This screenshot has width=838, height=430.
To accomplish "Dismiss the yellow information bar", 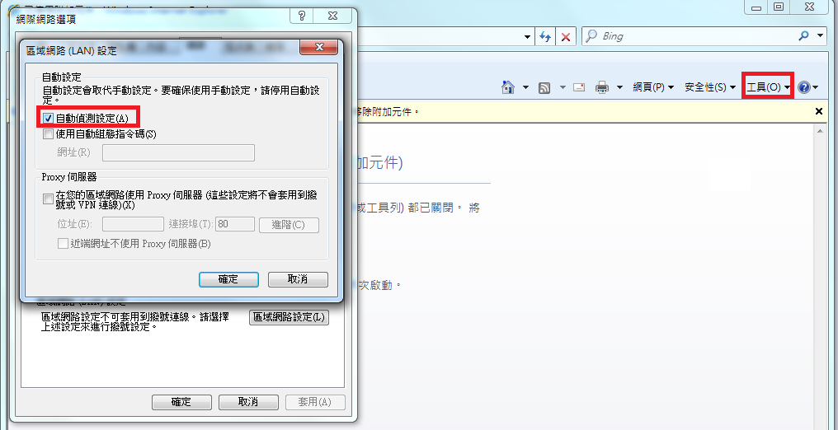I will [x=819, y=111].
